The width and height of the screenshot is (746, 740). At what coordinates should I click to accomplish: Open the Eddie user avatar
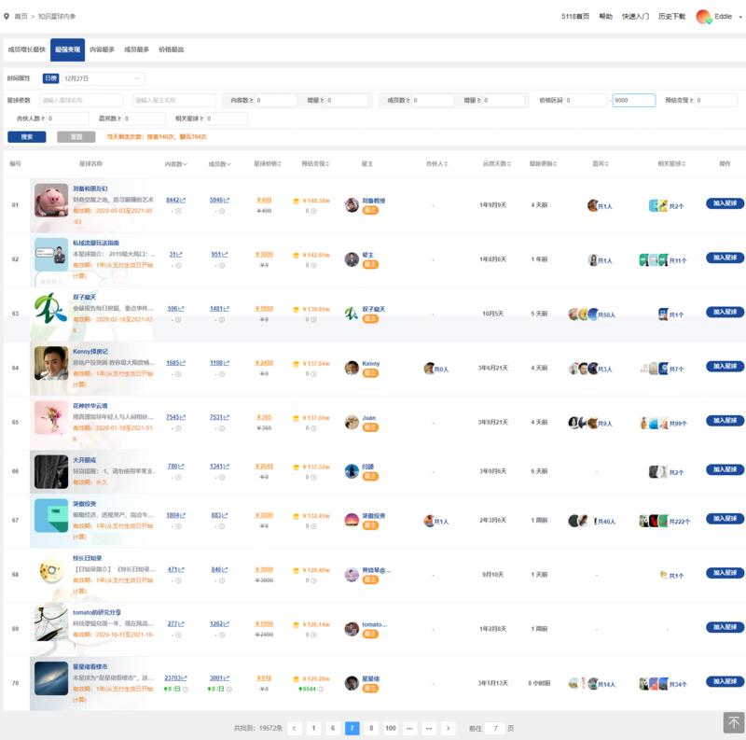pyautogui.click(x=703, y=17)
